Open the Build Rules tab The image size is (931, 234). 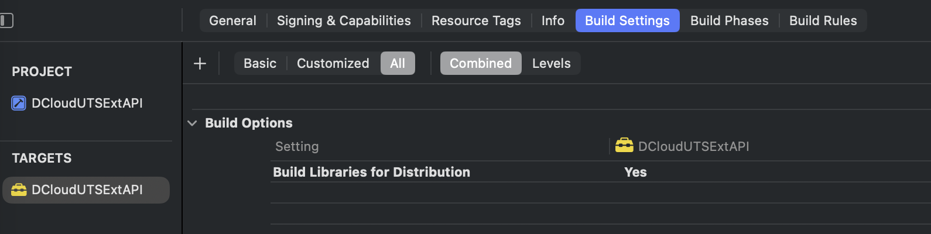[823, 20]
